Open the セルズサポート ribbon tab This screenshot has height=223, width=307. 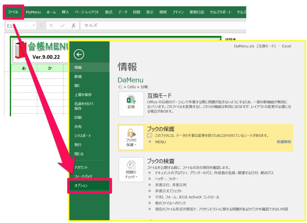(x=221, y=12)
